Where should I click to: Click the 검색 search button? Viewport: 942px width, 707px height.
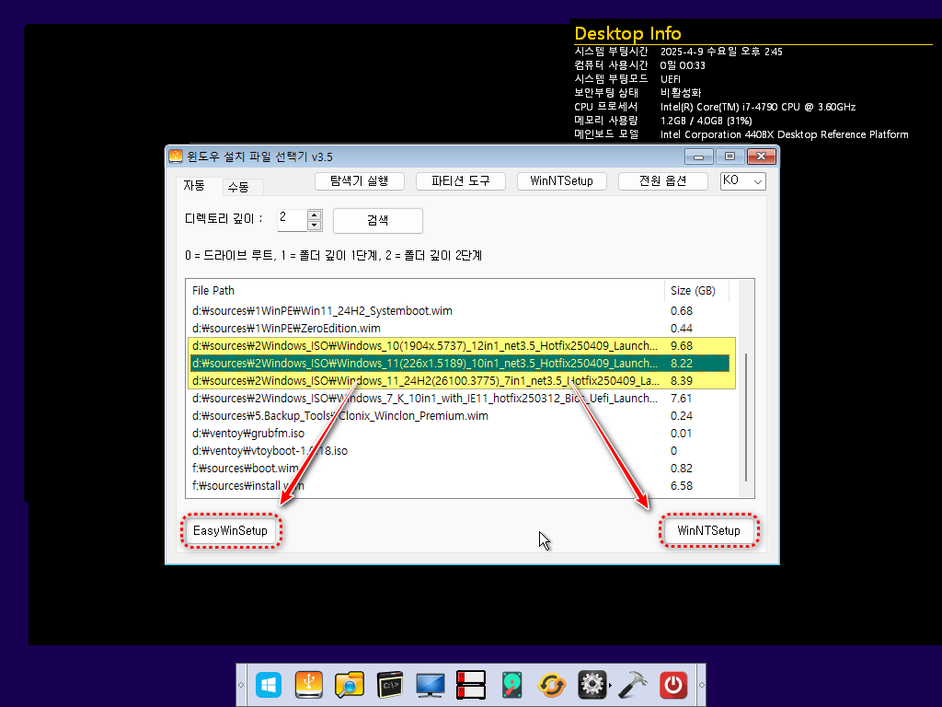(378, 221)
